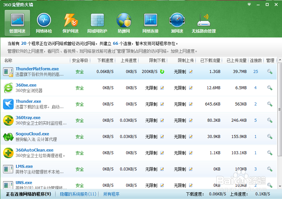Open manage wrench for 360tray.exe
Screen dimensions: 282x199
[x=270, y=120]
